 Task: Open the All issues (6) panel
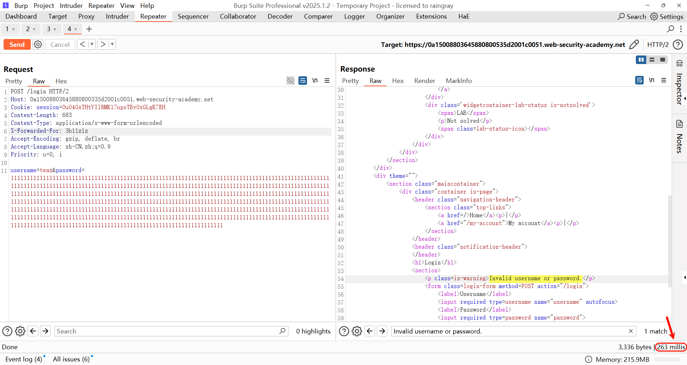tap(71, 359)
